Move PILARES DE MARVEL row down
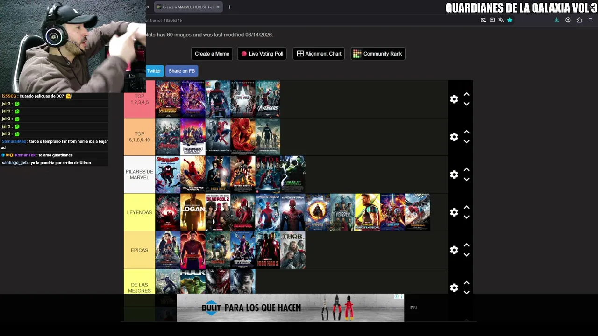This screenshot has height=336, width=598. coord(466,180)
